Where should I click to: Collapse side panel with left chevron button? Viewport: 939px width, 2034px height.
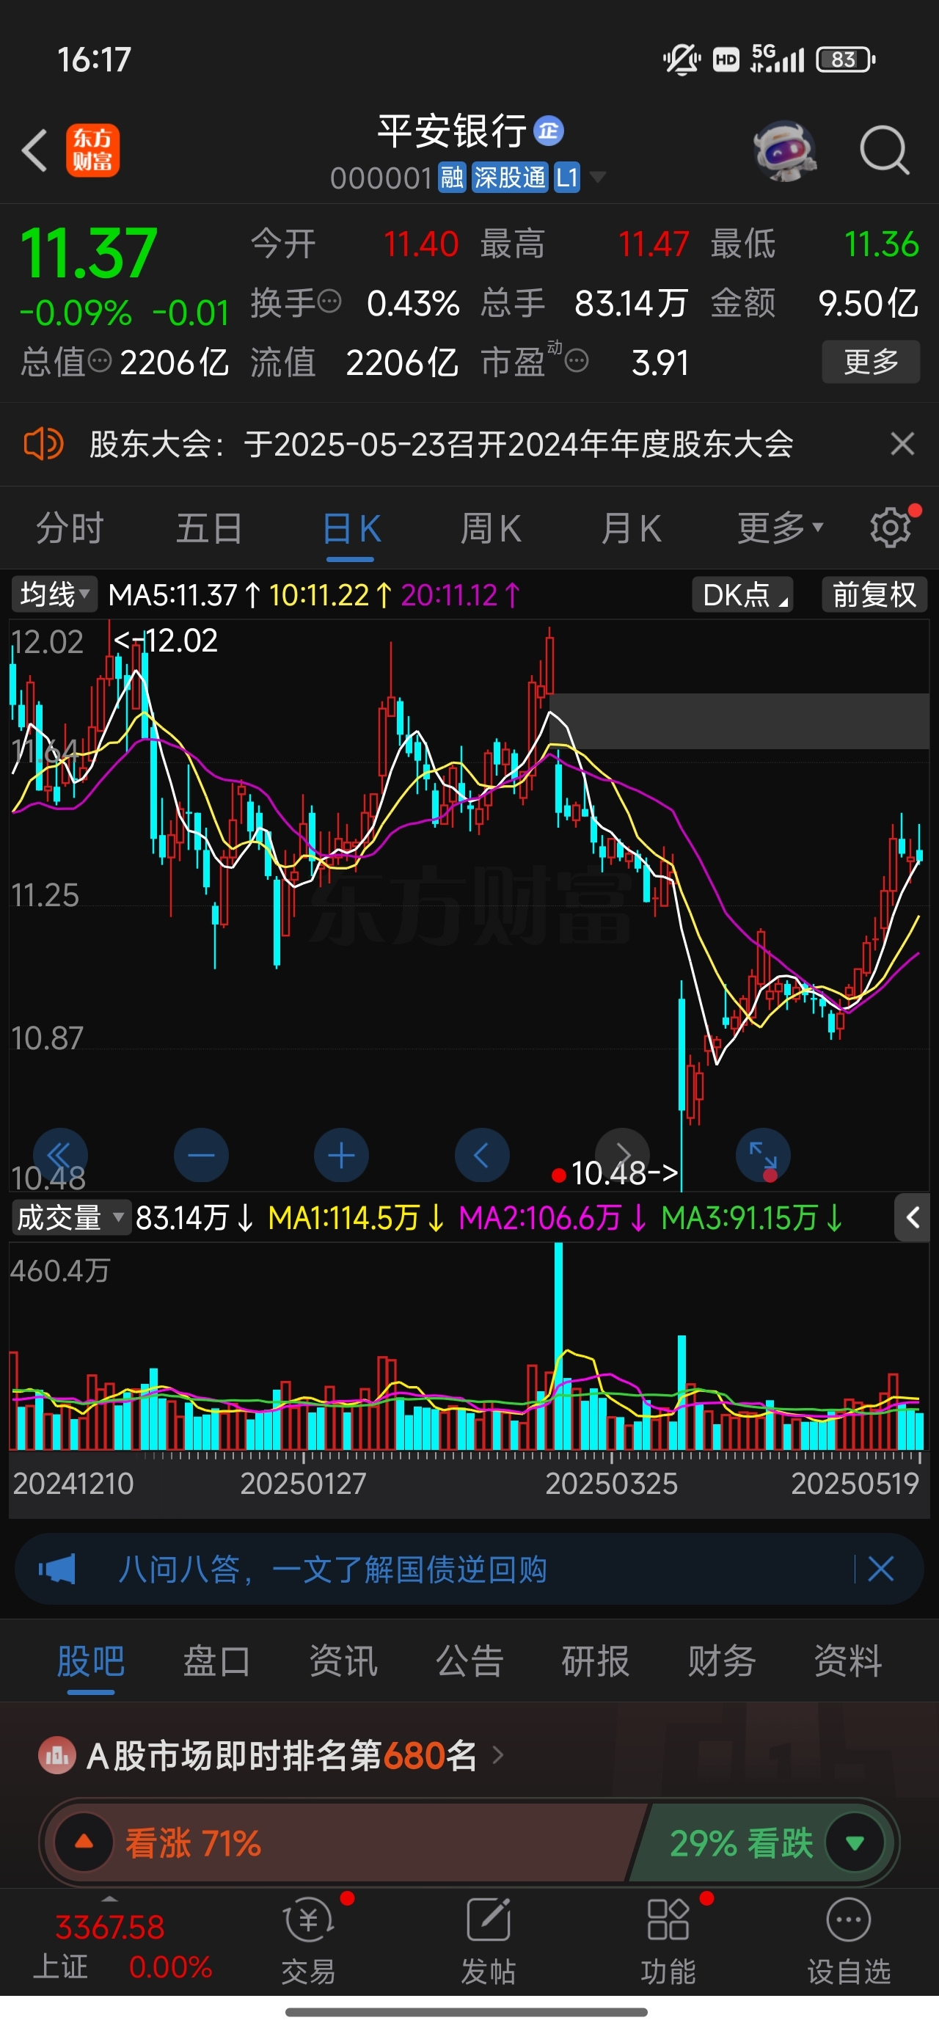click(x=912, y=1217)
